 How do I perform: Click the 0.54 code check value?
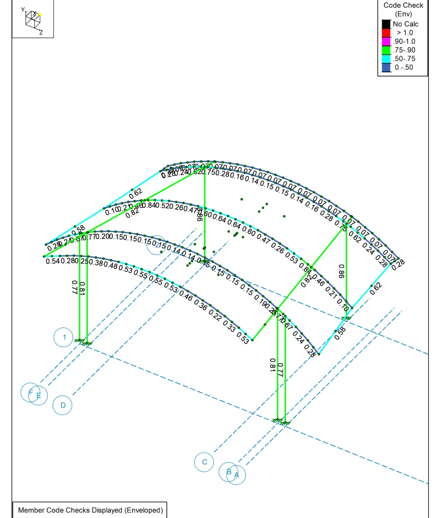53,261
